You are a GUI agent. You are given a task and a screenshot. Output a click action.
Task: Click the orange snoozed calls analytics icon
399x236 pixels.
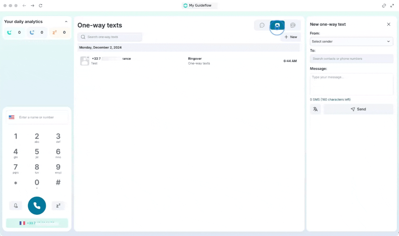point(55,32)
